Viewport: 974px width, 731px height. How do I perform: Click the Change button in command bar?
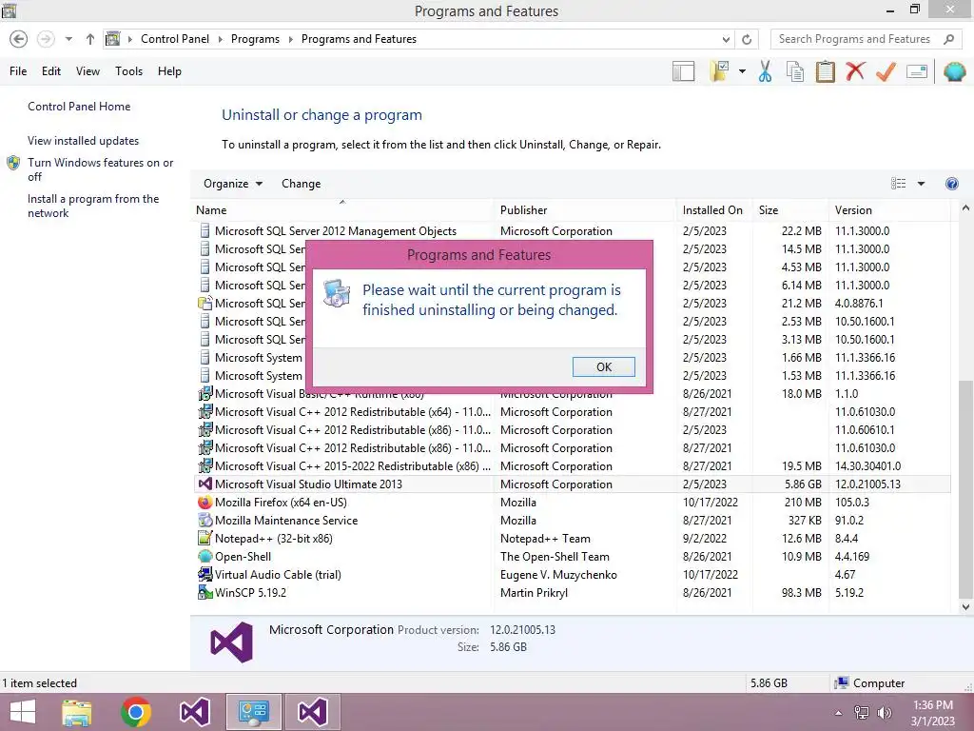(x=302, y=184)
